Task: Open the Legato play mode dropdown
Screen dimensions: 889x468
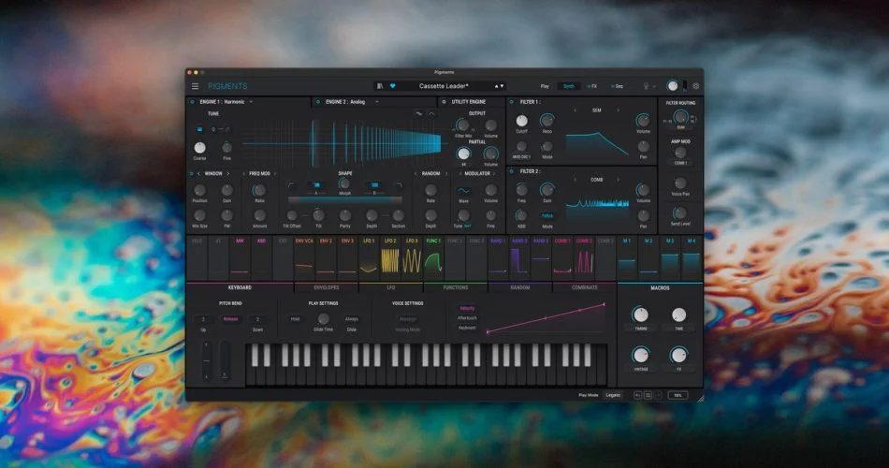Action: (x=613, y=395)
